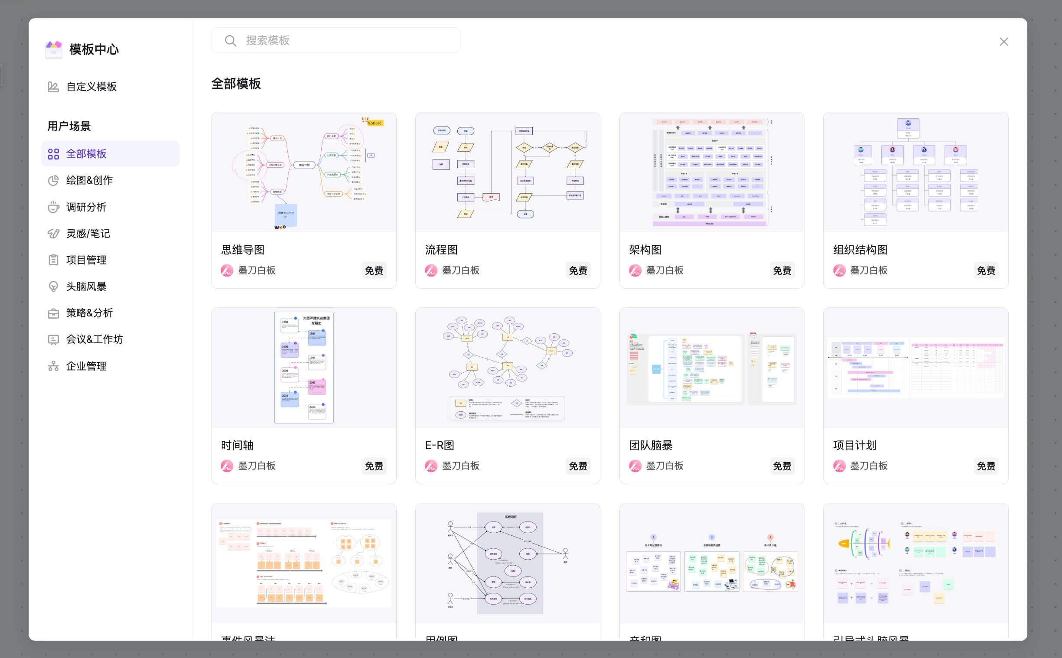This screenshot has height=658, width=1062.
Task: Open the 思维导图 template thumbnail
Action: click(303, 173)
